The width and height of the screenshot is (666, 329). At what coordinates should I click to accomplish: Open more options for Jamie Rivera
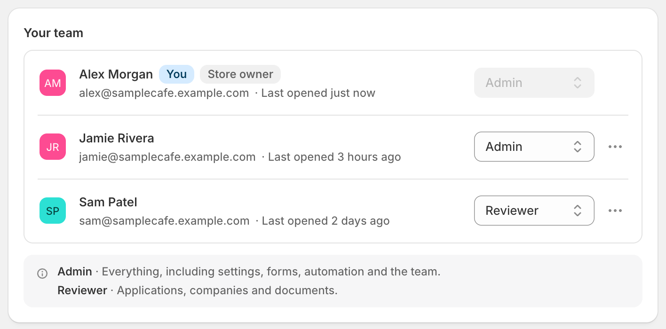coord(615,147)
